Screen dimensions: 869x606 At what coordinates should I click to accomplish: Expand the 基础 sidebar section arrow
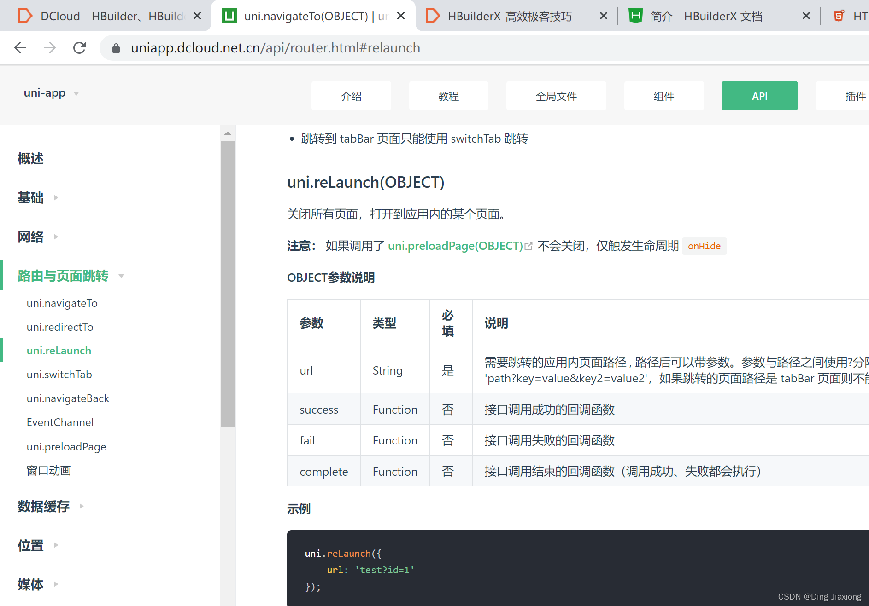(x=56, y=198)
